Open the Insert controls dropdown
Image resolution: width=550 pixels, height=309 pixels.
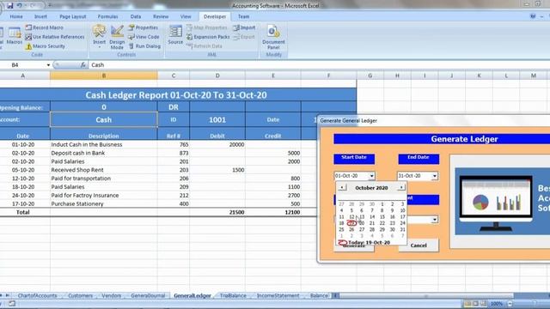[100, 36]
